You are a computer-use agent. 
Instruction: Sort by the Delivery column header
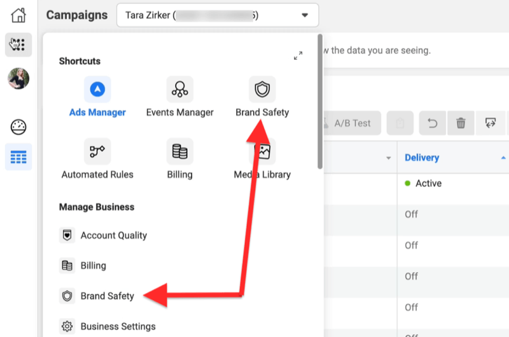(x=422, y=158)
